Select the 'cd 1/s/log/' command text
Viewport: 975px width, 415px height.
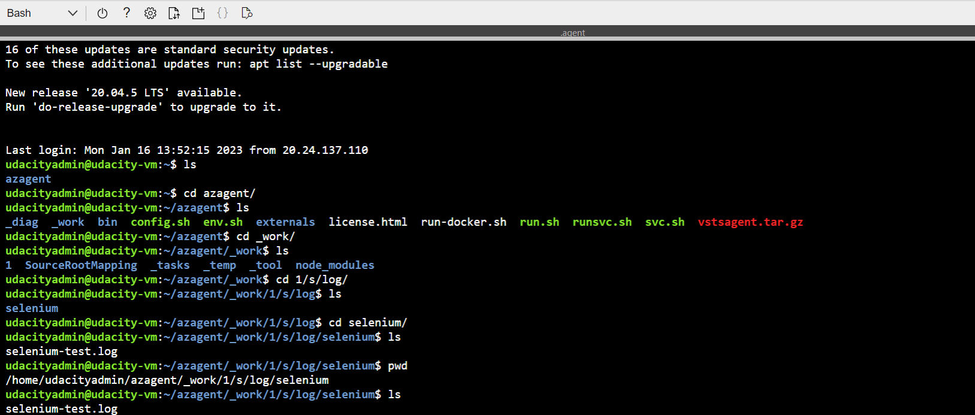[x=312, y=280]
